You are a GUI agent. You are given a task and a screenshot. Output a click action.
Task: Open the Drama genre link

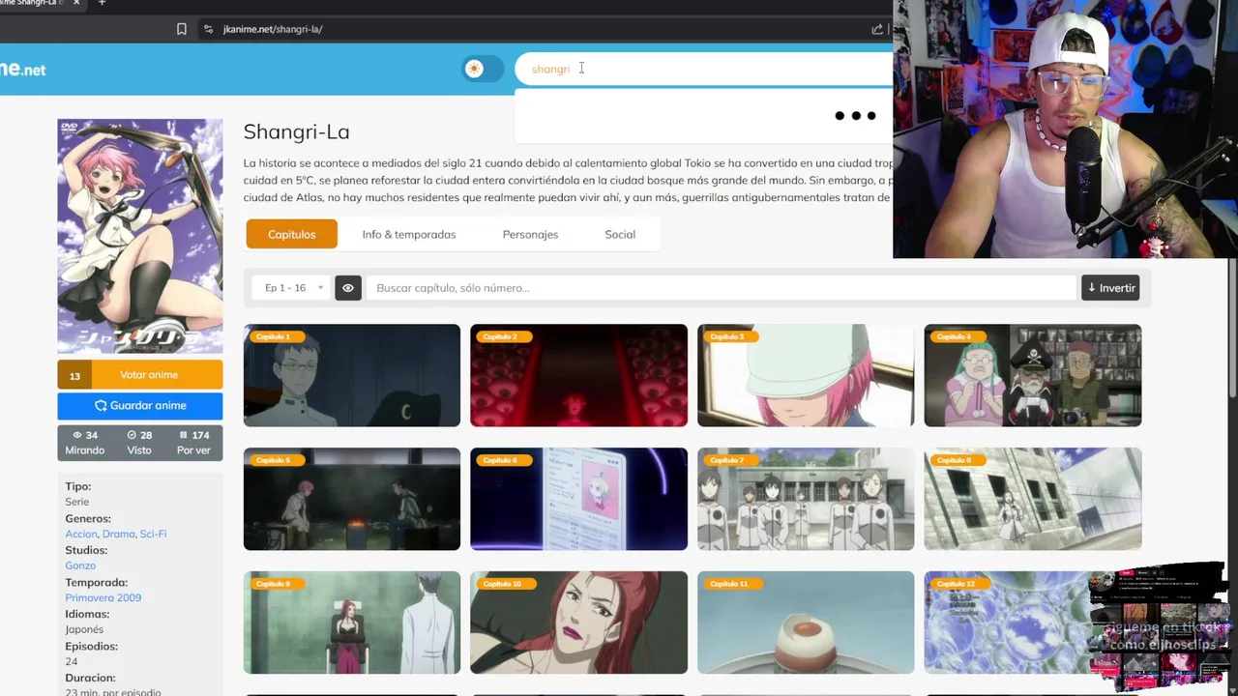point(118,534)
